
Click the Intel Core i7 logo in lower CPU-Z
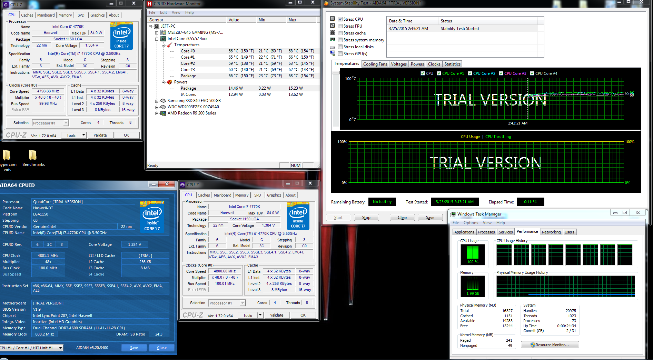point(298,216)
